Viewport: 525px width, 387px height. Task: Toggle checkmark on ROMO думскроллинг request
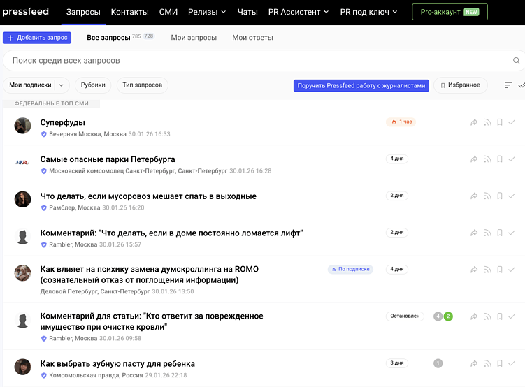512,270
